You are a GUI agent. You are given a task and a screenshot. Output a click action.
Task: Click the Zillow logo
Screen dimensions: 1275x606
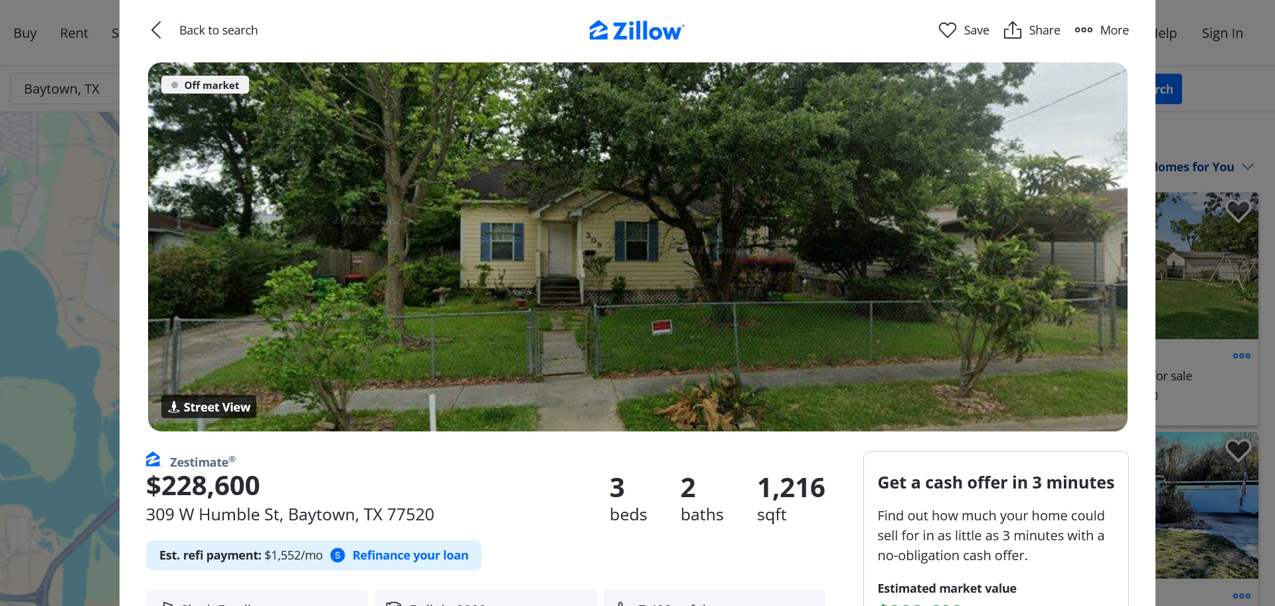click(637, 31)
